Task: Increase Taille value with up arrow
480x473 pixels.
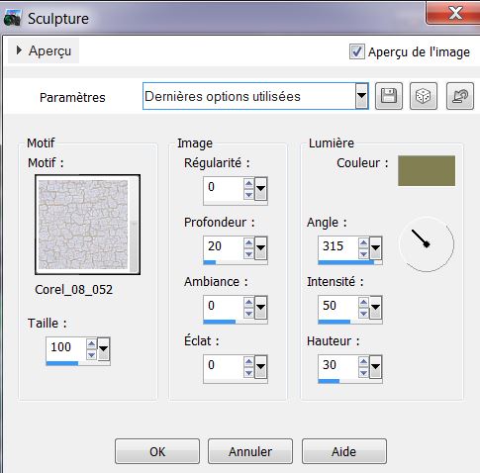Action: click(91, 343)
